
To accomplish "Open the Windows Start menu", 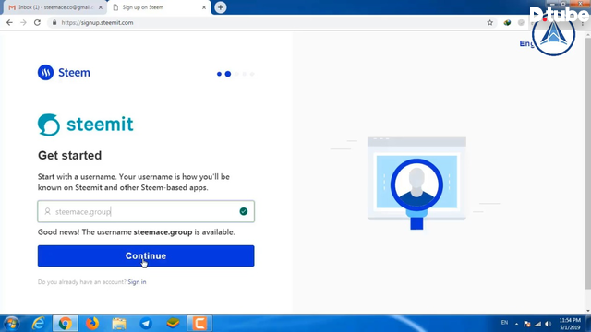I will pos(11,324).
